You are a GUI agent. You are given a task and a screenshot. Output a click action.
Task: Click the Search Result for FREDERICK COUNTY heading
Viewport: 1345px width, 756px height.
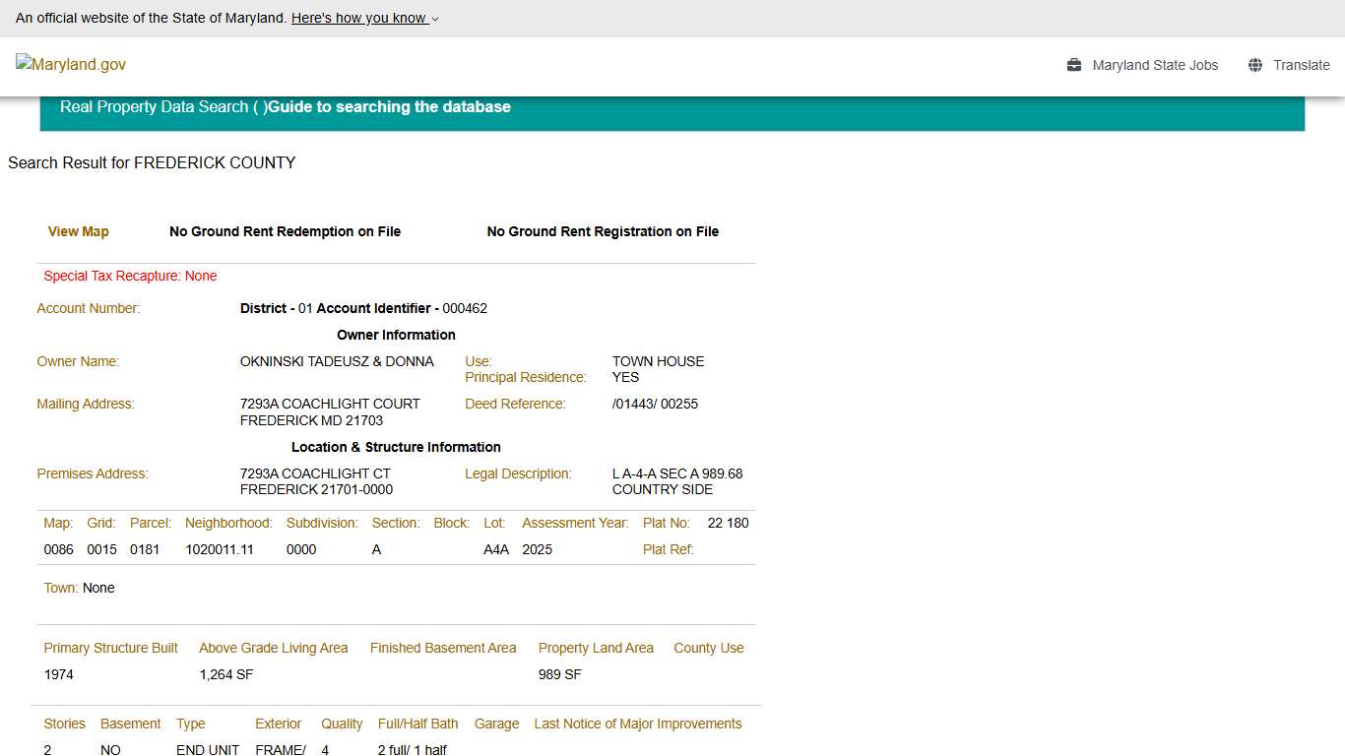pos(152,162)
